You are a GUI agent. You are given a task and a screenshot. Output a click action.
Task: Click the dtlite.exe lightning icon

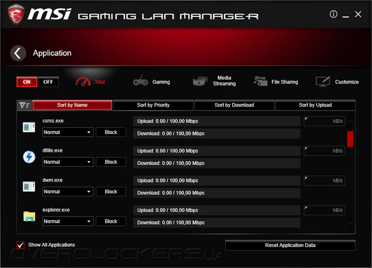coord(29,157)
